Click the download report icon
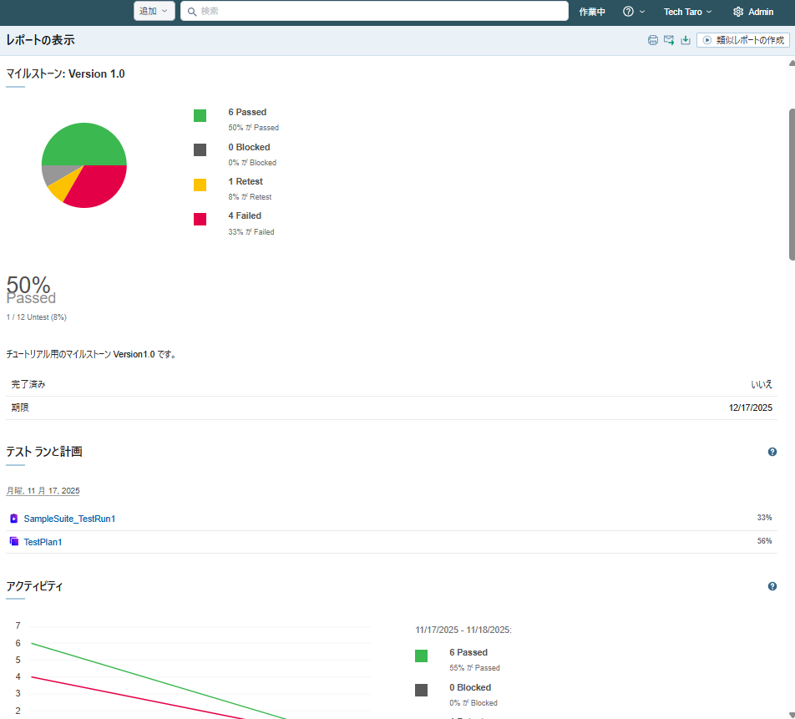 pos(686,40)
